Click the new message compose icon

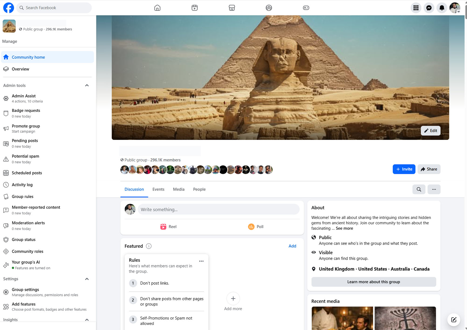click(x=454, y=320)
